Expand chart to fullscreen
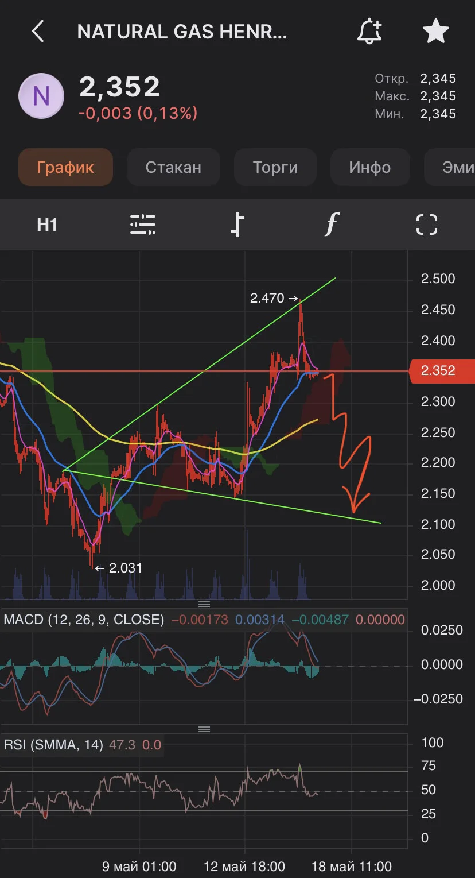The height and width of the screenshot is (878, 475). (x=426, y=225)
